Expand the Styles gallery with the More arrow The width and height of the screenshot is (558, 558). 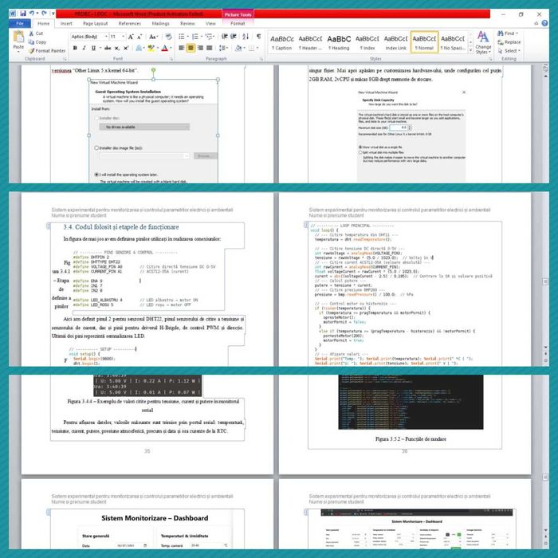470,51
